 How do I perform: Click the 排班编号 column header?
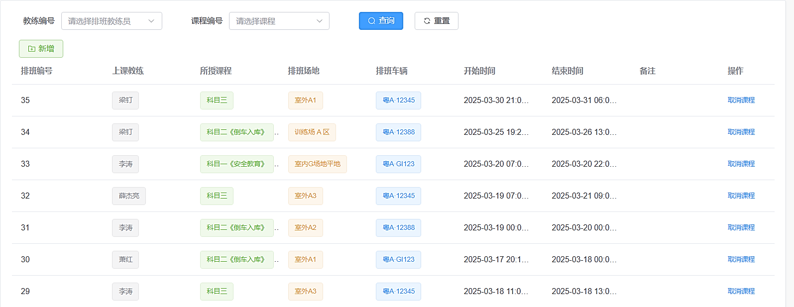coord(36,71)
